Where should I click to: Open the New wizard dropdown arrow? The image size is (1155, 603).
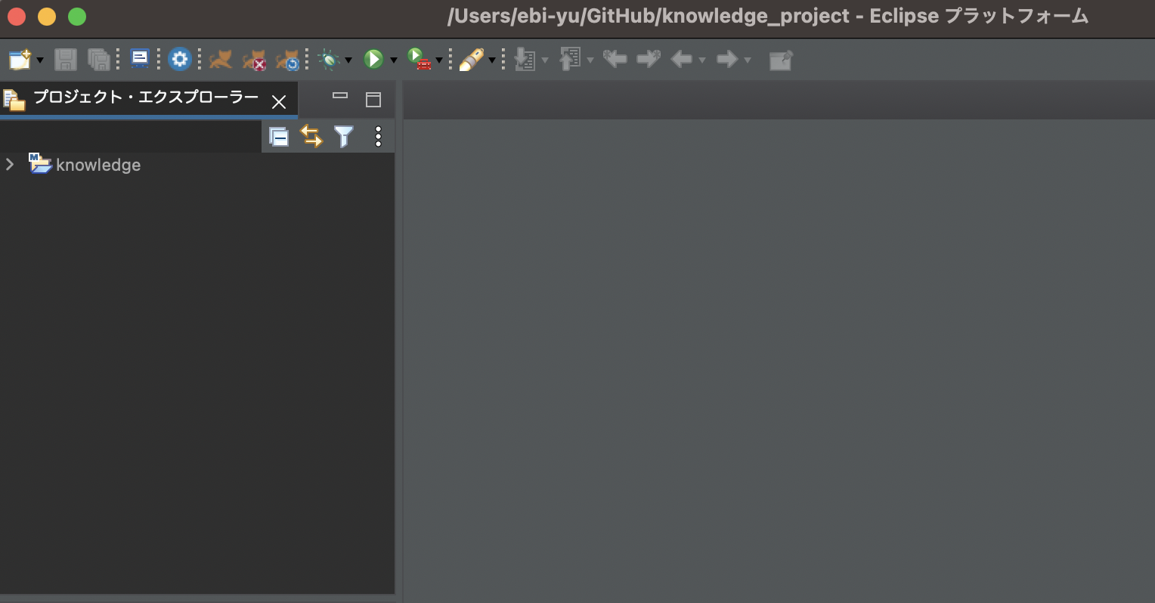pos(39,59)
